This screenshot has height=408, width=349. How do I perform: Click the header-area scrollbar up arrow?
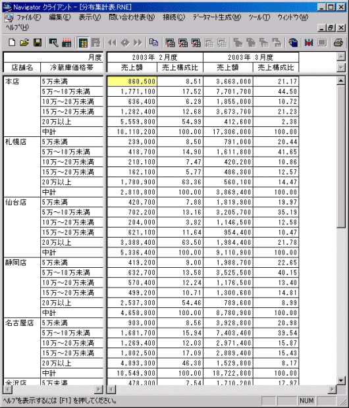(x=341, y=57)
